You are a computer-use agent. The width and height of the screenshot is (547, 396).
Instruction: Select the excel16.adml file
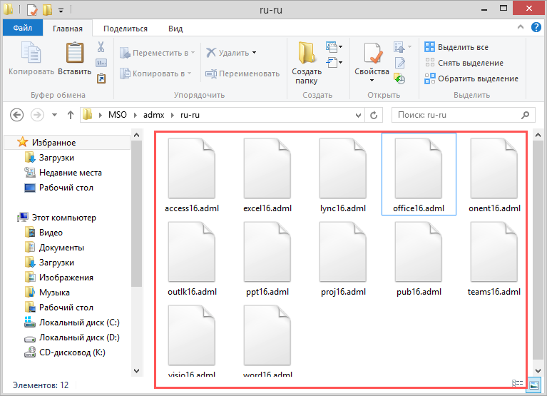point(267,175)
